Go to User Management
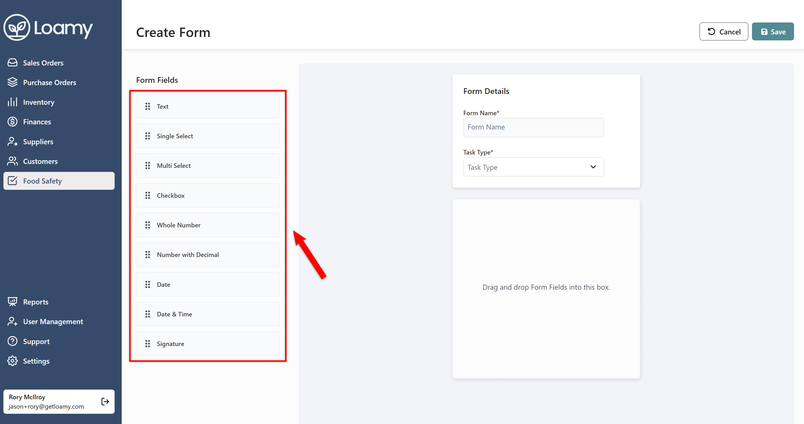This screenshot has height=424, width=804. click(x=59, y=322)
